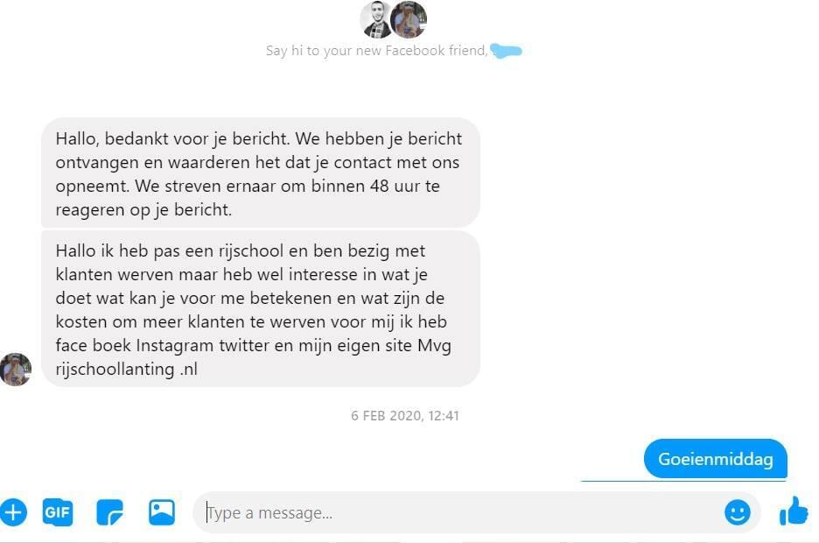
Task: Select the Goeienmiddag sent message bubble
Action: [716, 459]
